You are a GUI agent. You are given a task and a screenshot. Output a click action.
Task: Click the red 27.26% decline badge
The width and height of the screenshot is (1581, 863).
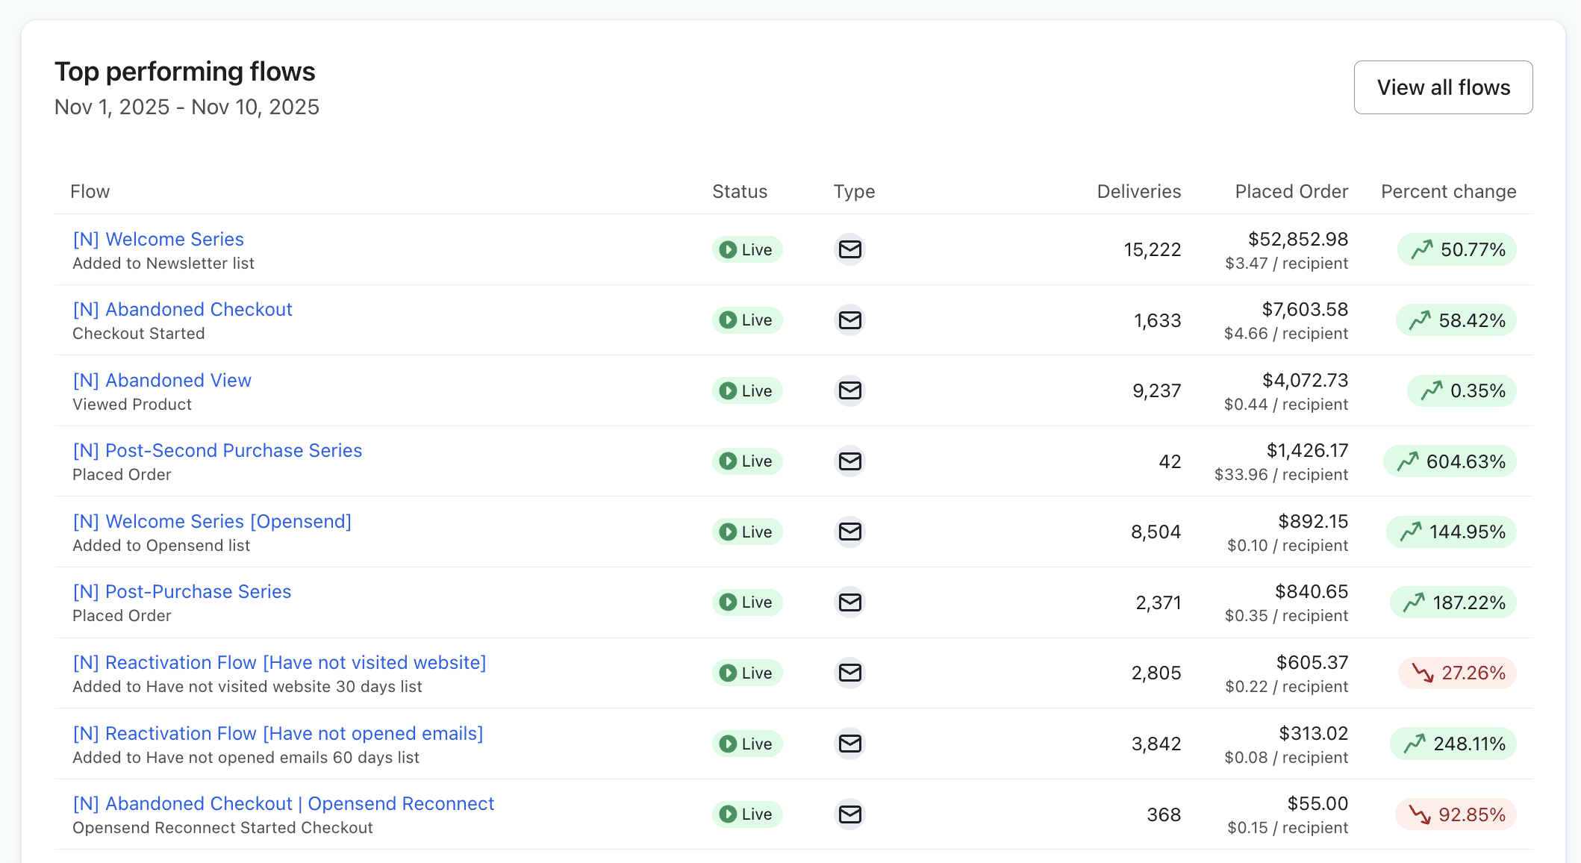click(x=1457, y=673)
